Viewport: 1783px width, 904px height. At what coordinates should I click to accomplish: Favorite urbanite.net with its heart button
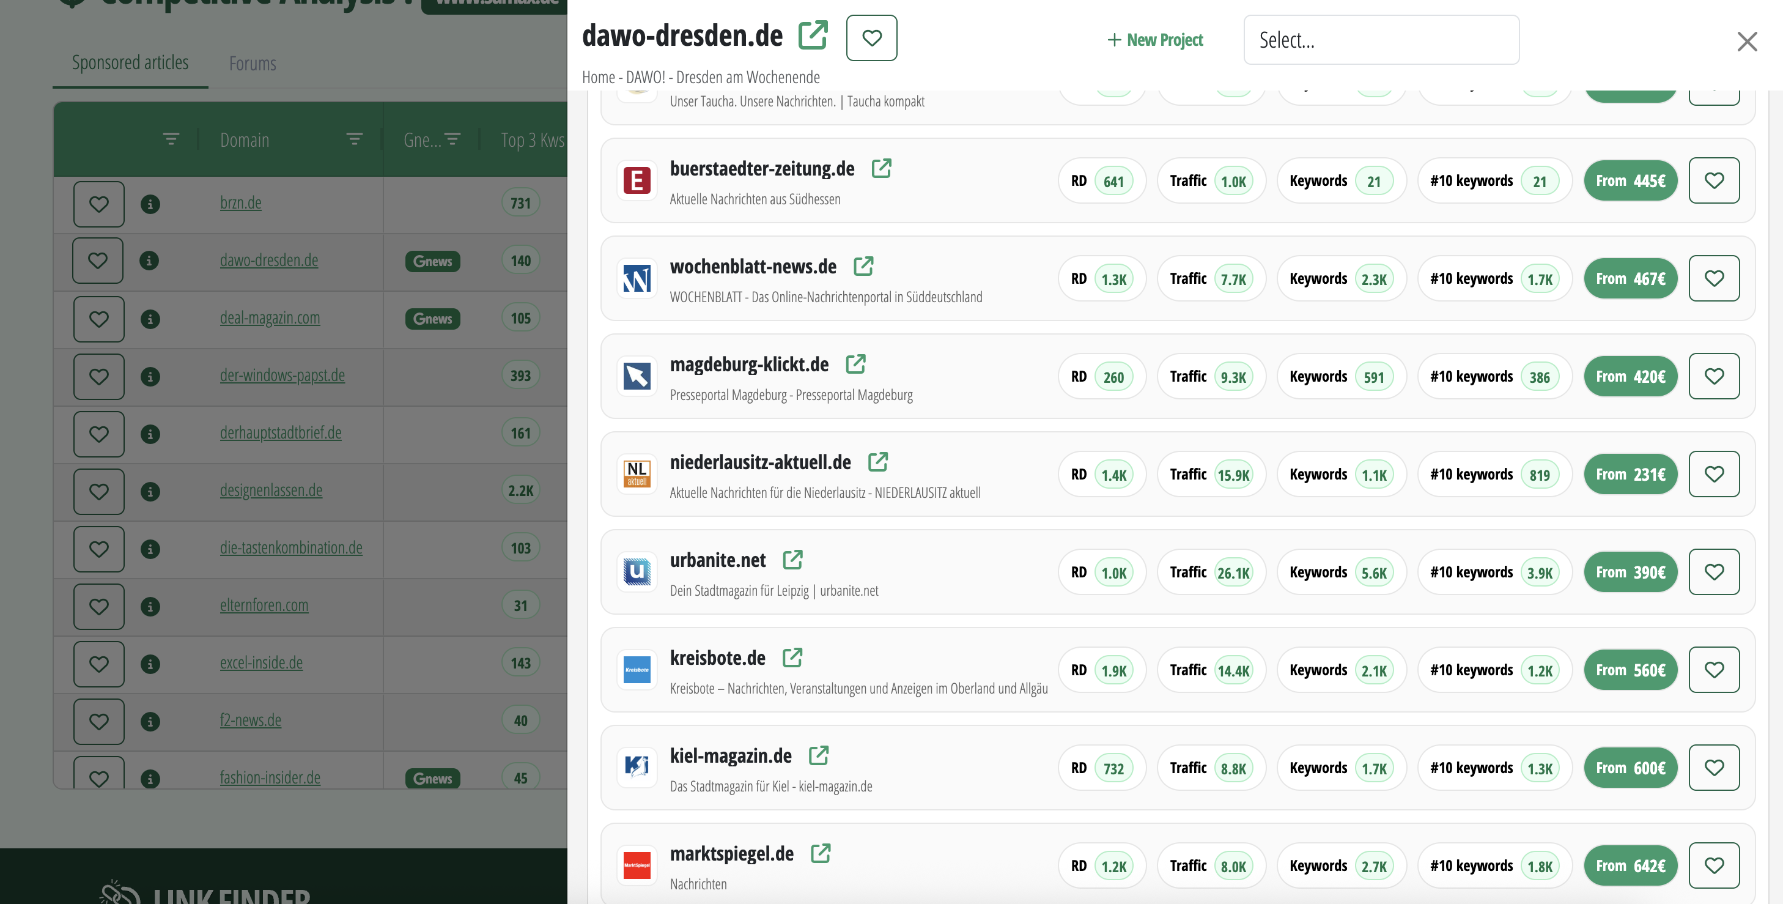[x=1714, y=572]
